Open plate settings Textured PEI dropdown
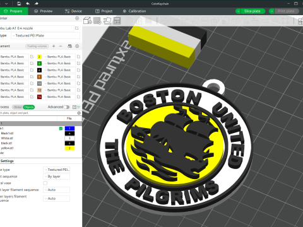This screenshot has width=303, height=227. pos(56,170)
